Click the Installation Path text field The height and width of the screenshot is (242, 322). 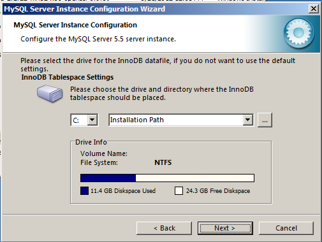176,120
